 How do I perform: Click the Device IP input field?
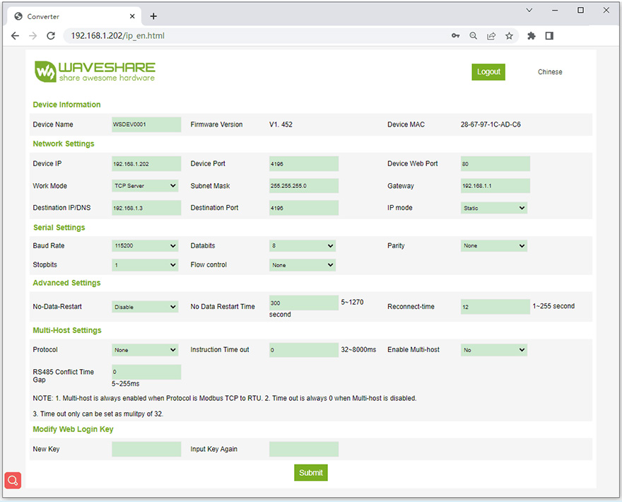click(146, 164)
